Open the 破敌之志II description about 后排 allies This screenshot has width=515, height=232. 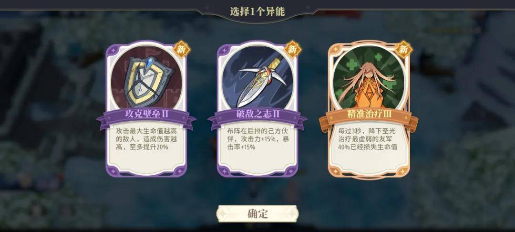(257, 138)
